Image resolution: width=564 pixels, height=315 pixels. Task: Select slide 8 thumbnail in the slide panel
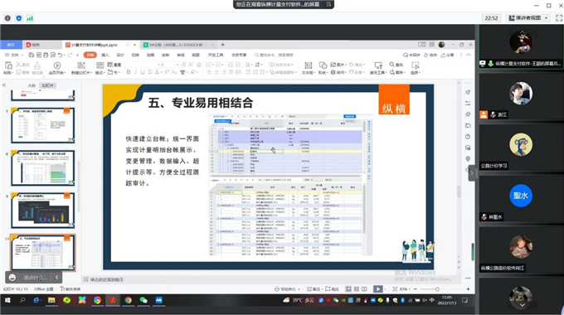click(x=43, y=167)
